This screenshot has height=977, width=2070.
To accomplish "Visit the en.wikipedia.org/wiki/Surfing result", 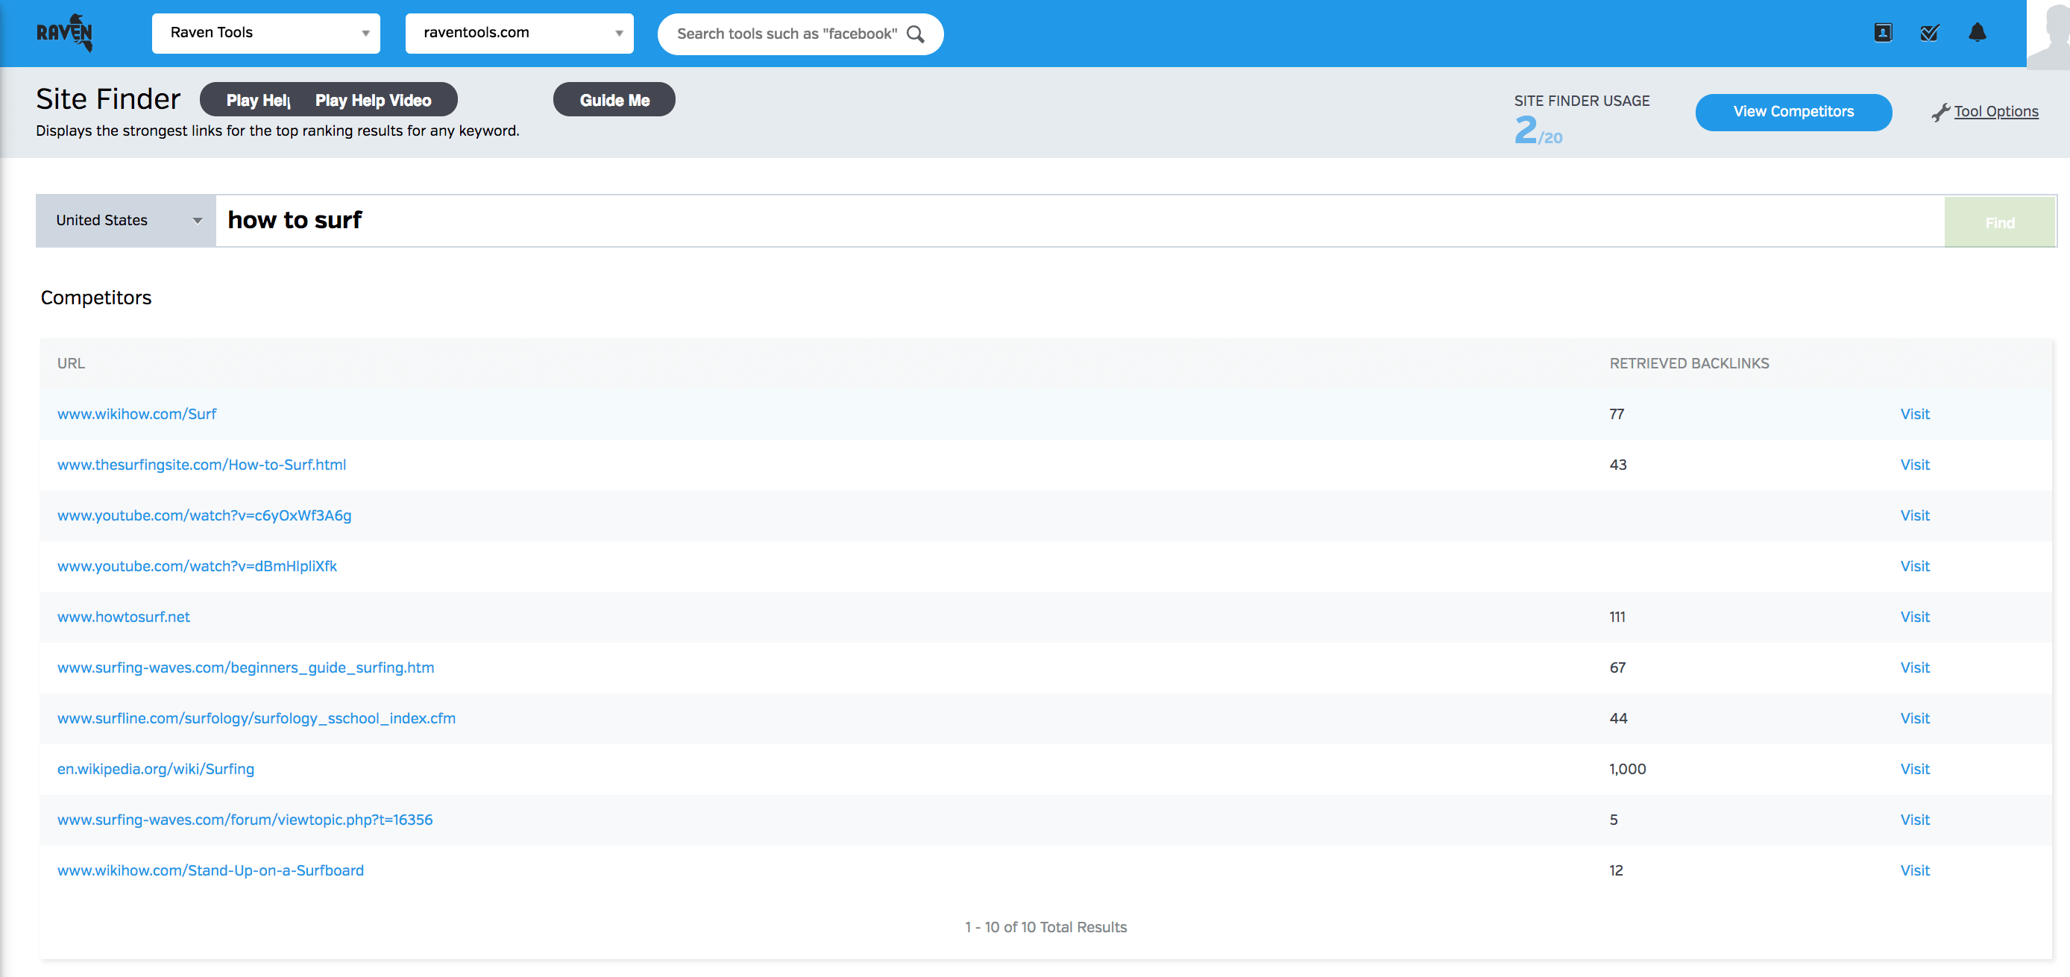I will tap(1914, 769).
